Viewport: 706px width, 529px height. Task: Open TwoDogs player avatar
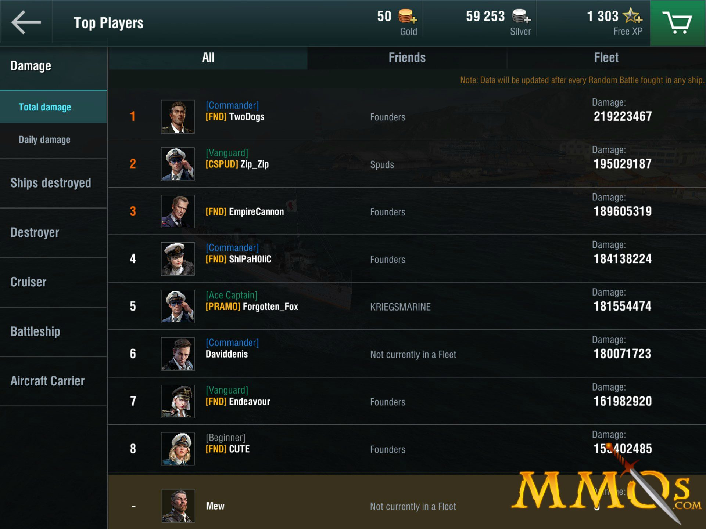click(178, 116)
